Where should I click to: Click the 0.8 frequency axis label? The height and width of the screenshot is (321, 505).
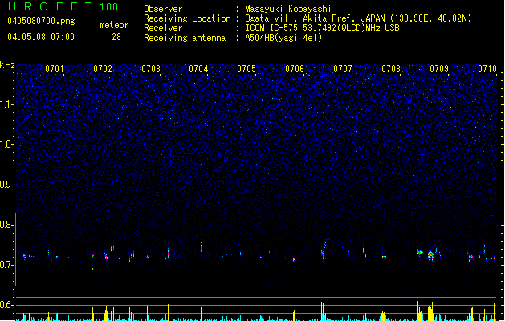6,225
